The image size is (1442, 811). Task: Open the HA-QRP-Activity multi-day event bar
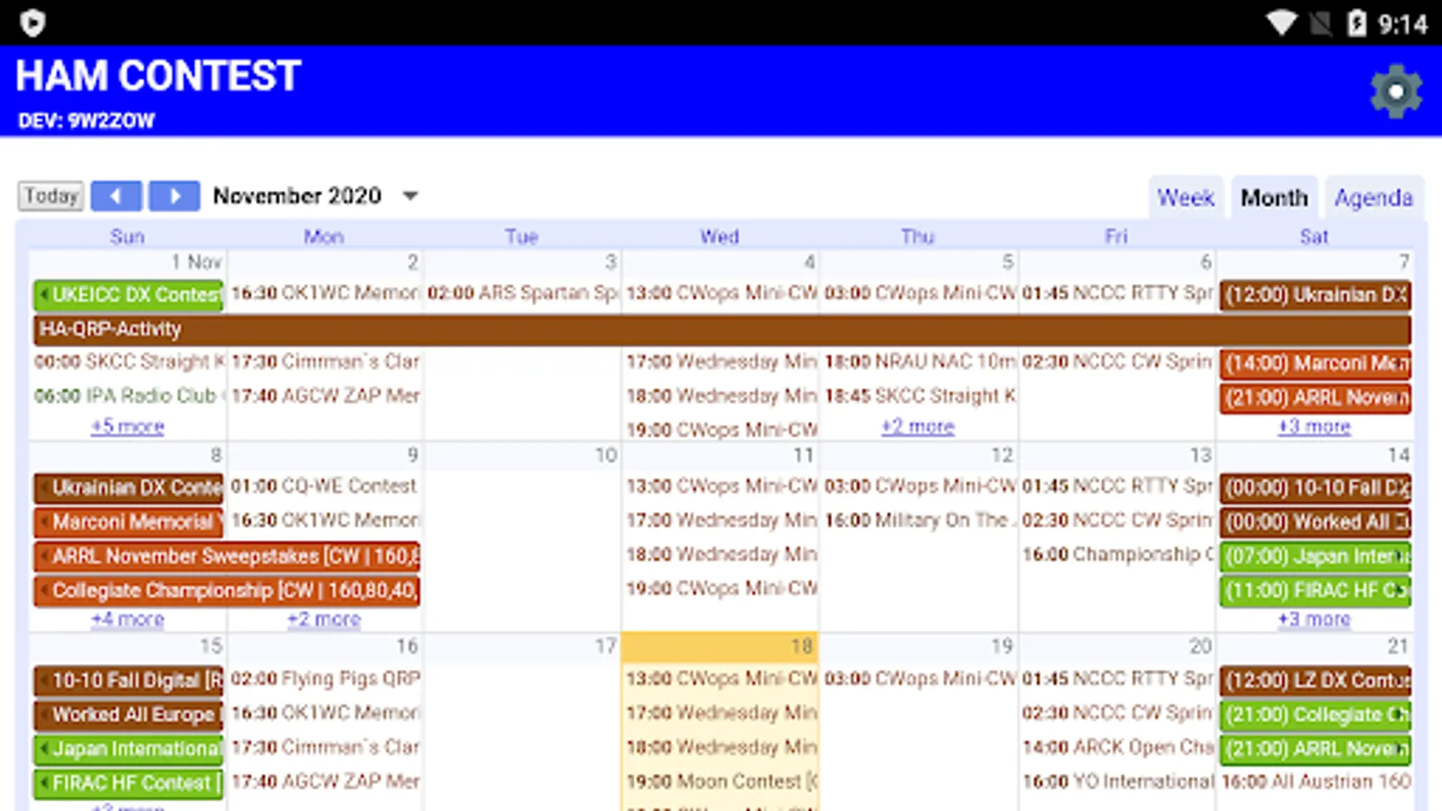coord(722,329)
